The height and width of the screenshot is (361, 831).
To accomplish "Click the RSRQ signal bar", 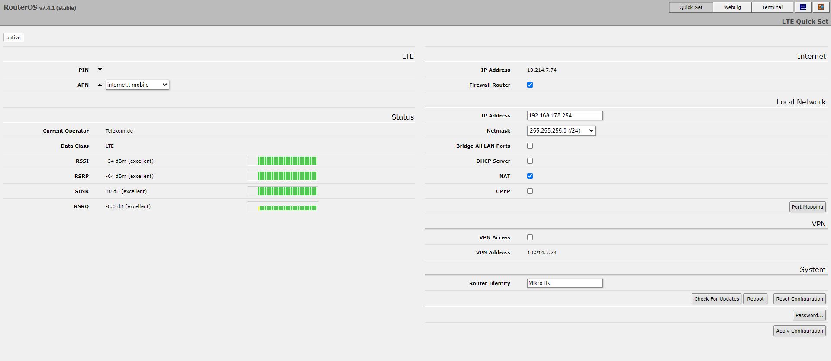I will 283,206.
